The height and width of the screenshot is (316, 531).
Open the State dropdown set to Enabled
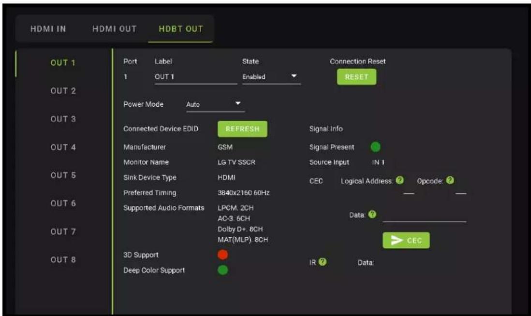271,77
